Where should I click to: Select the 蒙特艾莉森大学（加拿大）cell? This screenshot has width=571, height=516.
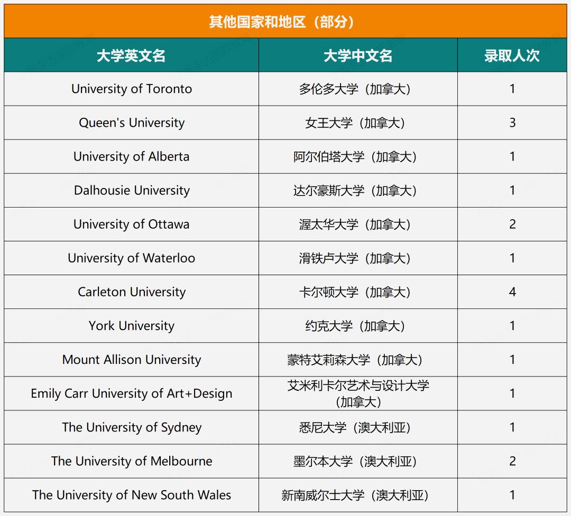click(x=358, y=360)
